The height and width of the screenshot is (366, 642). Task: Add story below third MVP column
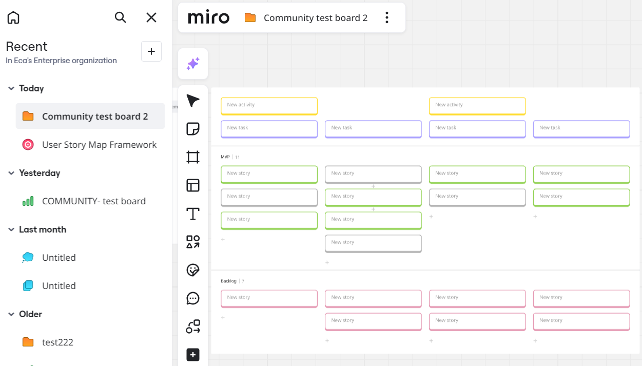click(431, 217)
